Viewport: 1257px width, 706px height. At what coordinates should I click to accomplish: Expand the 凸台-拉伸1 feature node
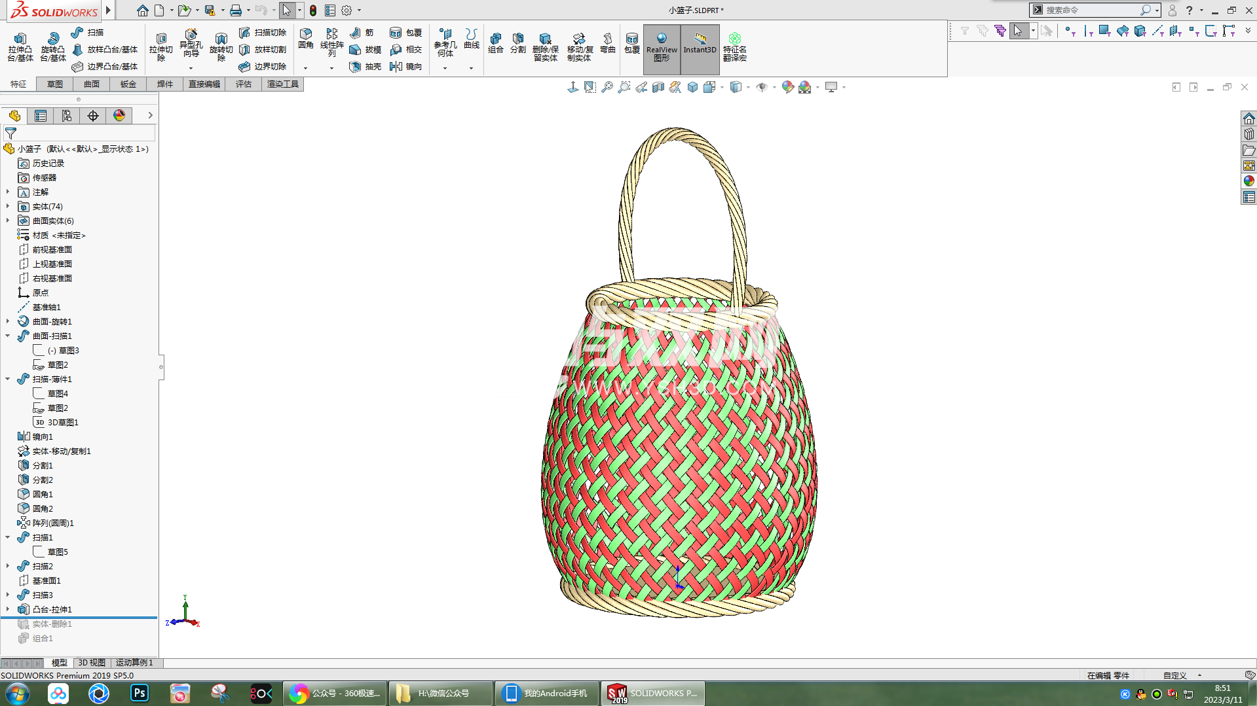[8, 610]
